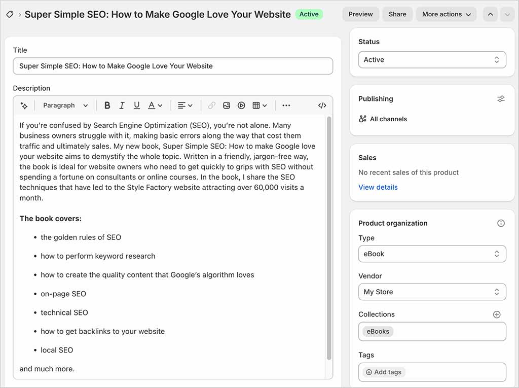Go to previous product with up arrow
Image resolution: width=519 pixels, height=388 pixels.
click(x=490, y=14)
